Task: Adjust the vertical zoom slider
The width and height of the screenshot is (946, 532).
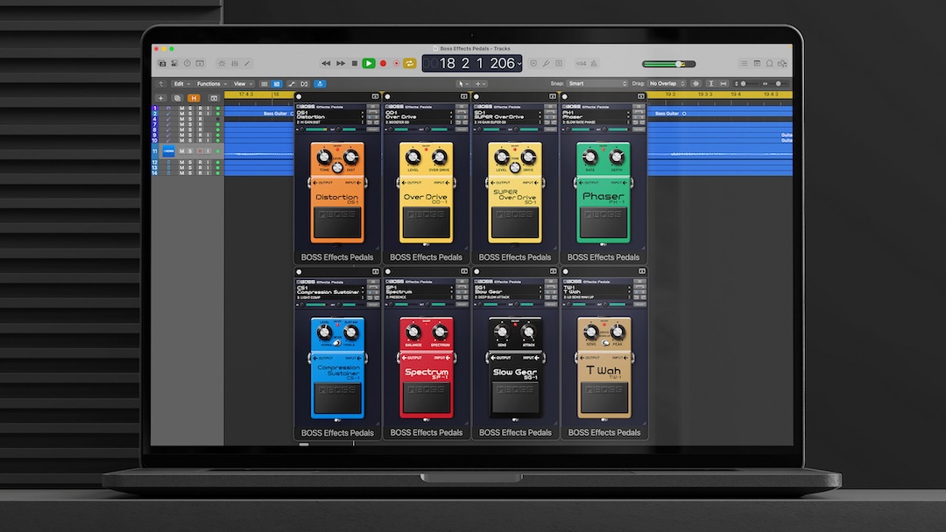Action: click(x=748, y=84)
